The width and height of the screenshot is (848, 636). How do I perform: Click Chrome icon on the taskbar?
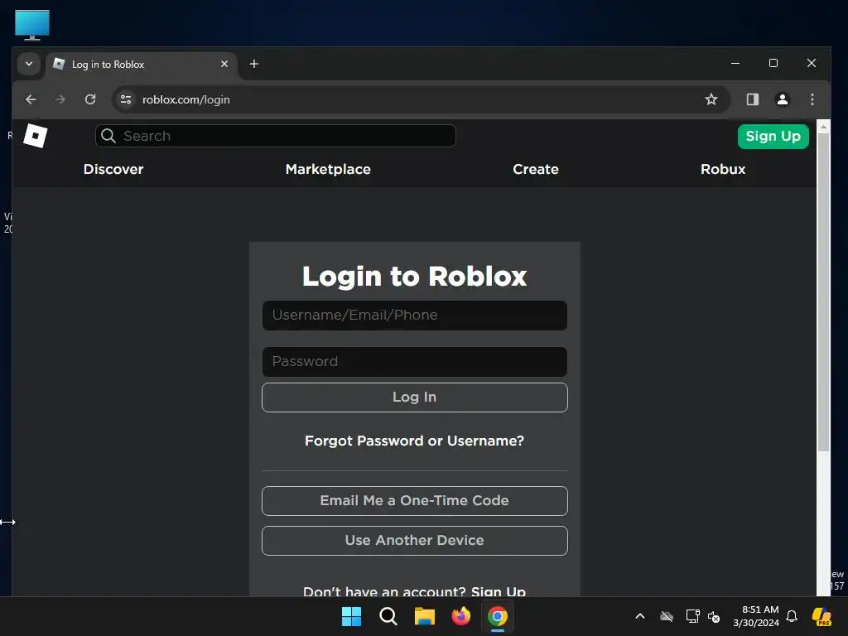click(498, 616)
